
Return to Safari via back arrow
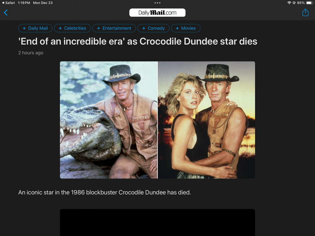(8, 3)
